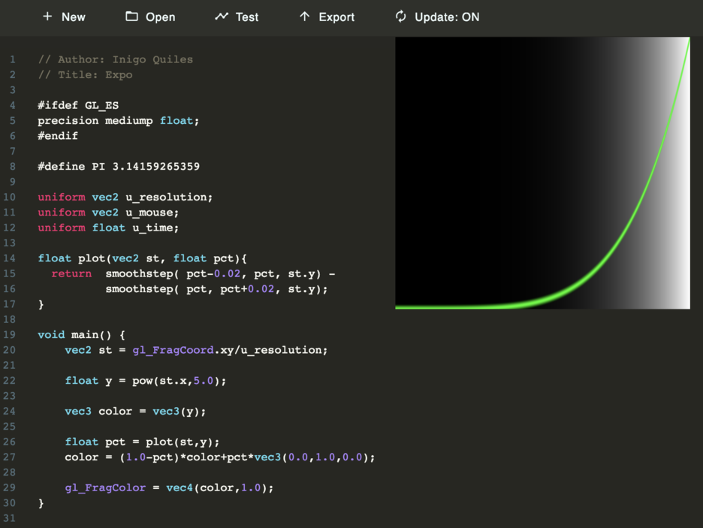
Task: Click the Export toolbar label
Action: point(336,17)
